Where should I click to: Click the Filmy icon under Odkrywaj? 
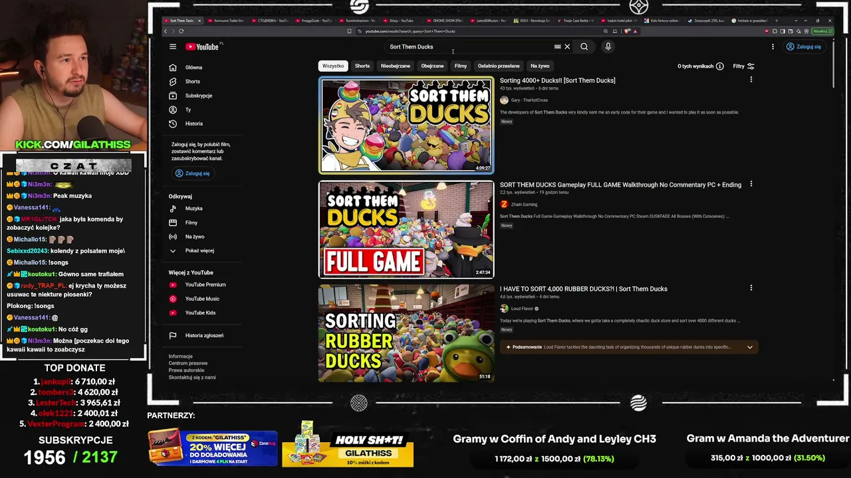[173, 222]
